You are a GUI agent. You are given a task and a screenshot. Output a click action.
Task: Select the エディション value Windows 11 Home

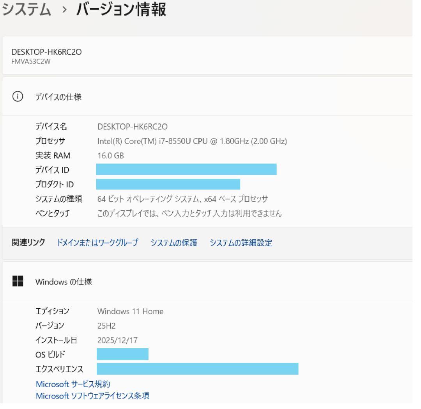point(130,311)
